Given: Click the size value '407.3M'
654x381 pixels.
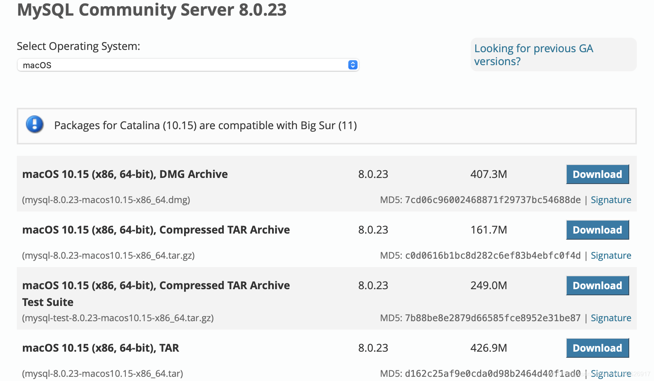Looking at the screenshot, I should [489, 174].
